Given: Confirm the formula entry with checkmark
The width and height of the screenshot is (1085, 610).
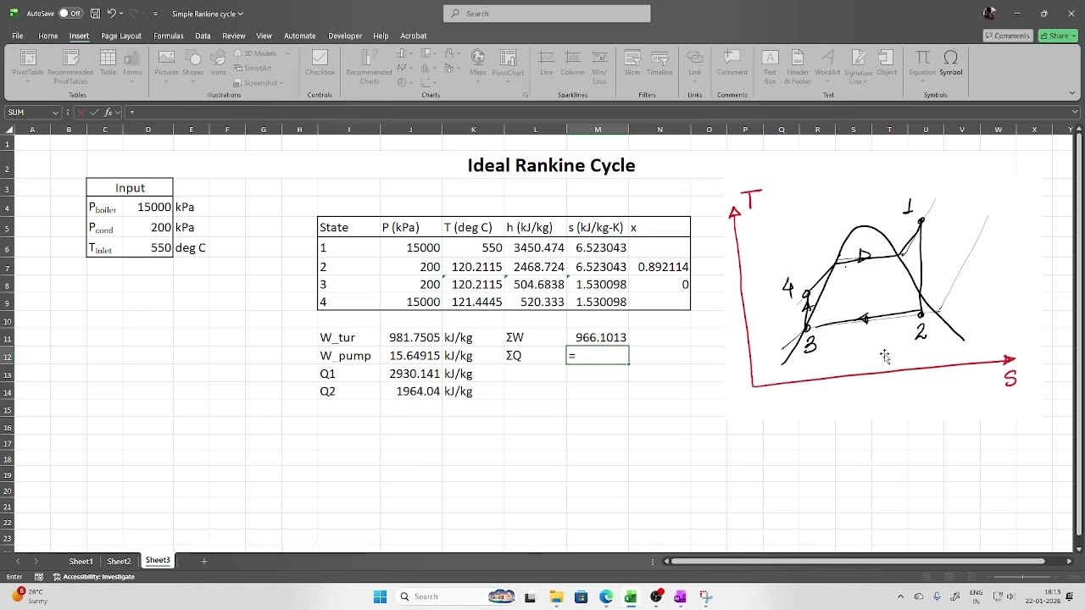Looking at the screenshot, I should (x=95, y=112).
